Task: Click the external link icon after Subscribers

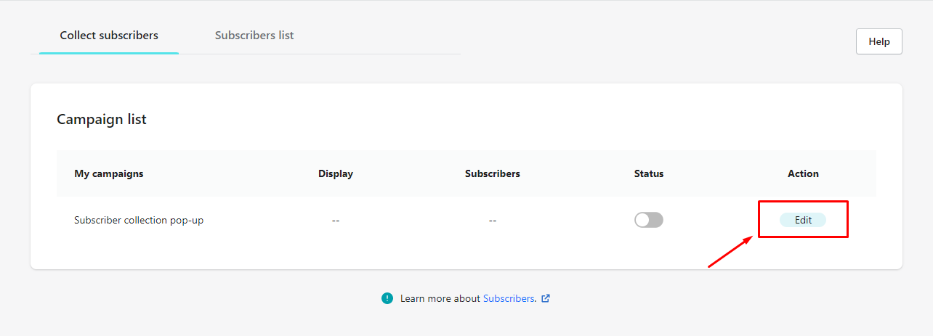Action: 546,298
